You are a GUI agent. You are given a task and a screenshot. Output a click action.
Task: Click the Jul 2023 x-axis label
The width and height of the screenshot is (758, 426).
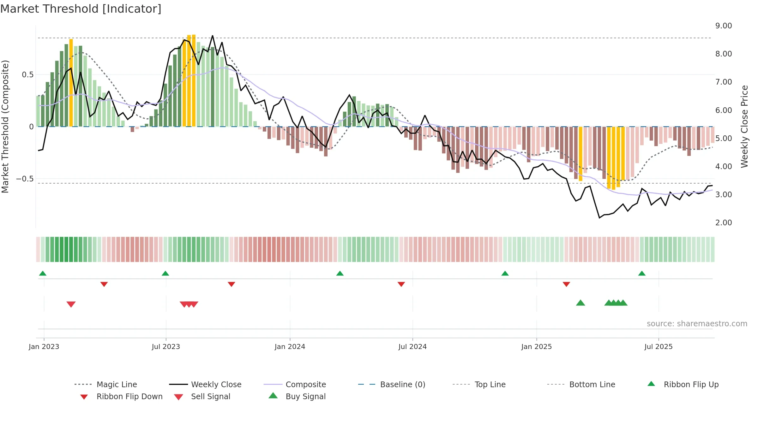tap(166, 347)
